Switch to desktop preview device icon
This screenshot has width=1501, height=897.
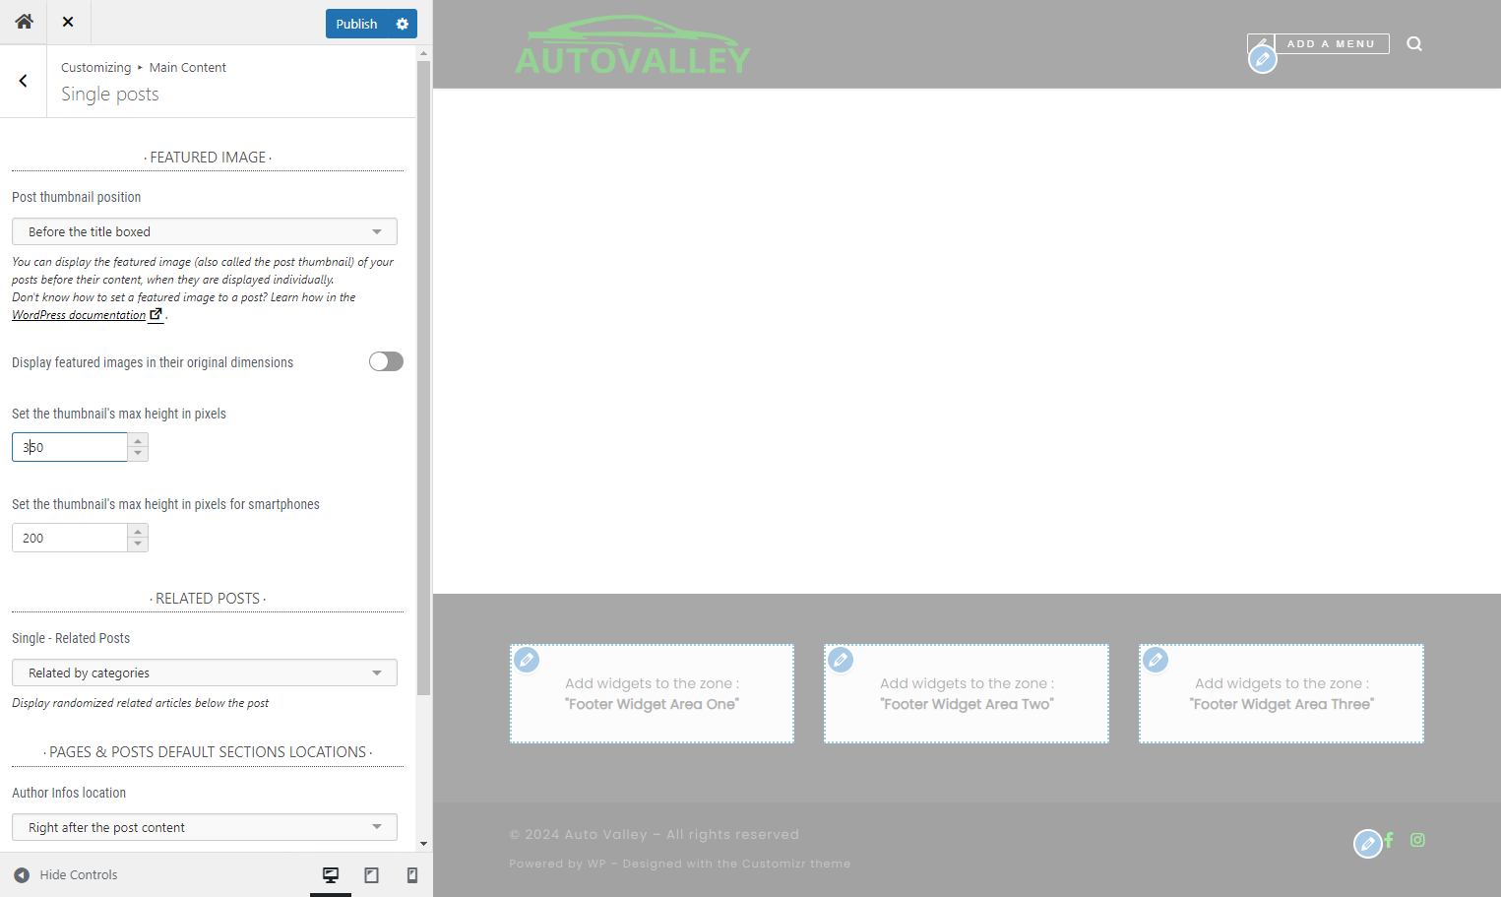click(x=331, y=874)
